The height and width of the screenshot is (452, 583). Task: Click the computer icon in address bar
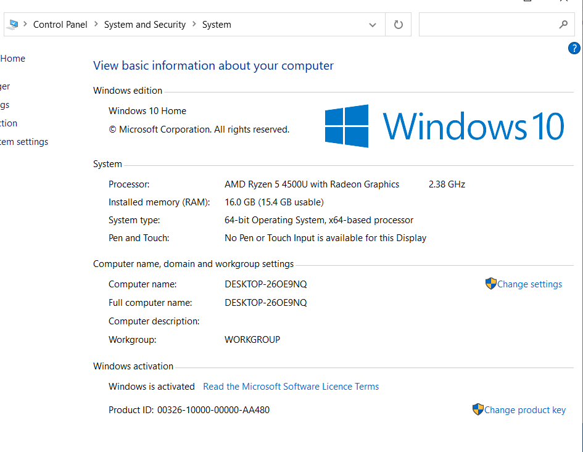coord(12,25)
